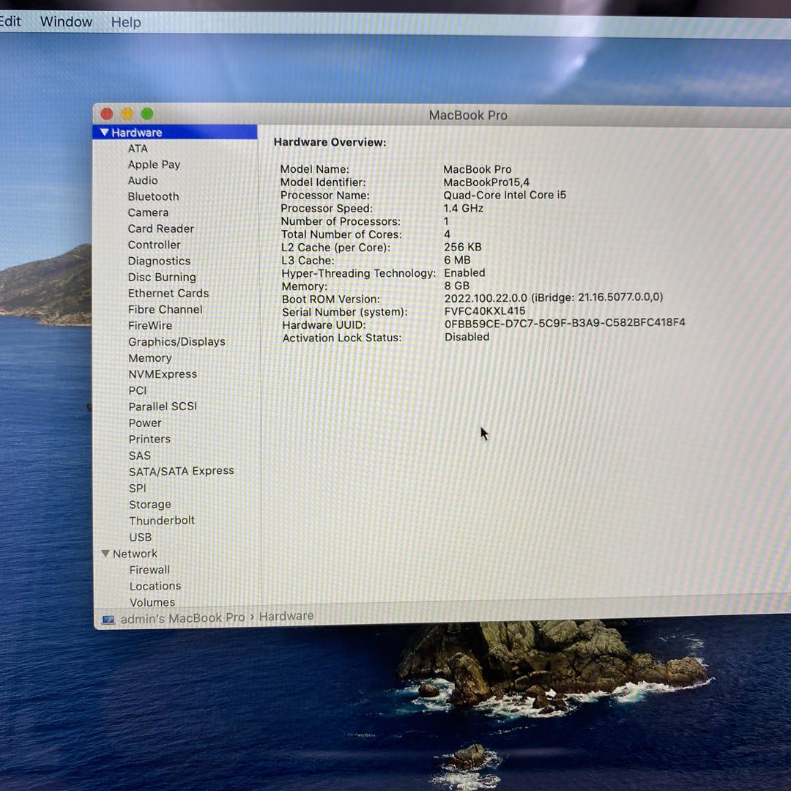The width and height of the screenshot is (791, 791).
Task: Select Audio in the sidebar
Action: (x=143, y=180)
